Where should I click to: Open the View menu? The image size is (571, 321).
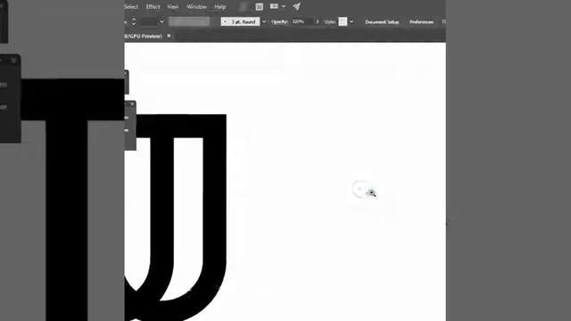(172, 6)
